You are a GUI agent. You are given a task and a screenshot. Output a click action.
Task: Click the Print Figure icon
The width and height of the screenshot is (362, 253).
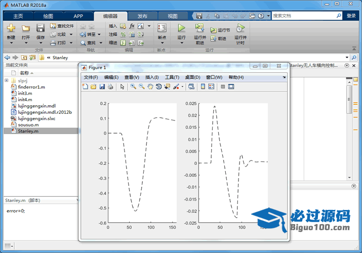click(110, 87)
